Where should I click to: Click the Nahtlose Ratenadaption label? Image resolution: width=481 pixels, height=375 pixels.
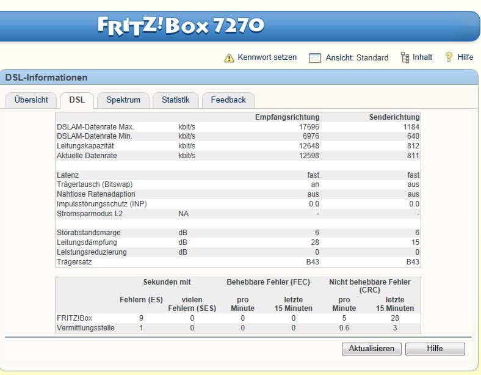96,194
